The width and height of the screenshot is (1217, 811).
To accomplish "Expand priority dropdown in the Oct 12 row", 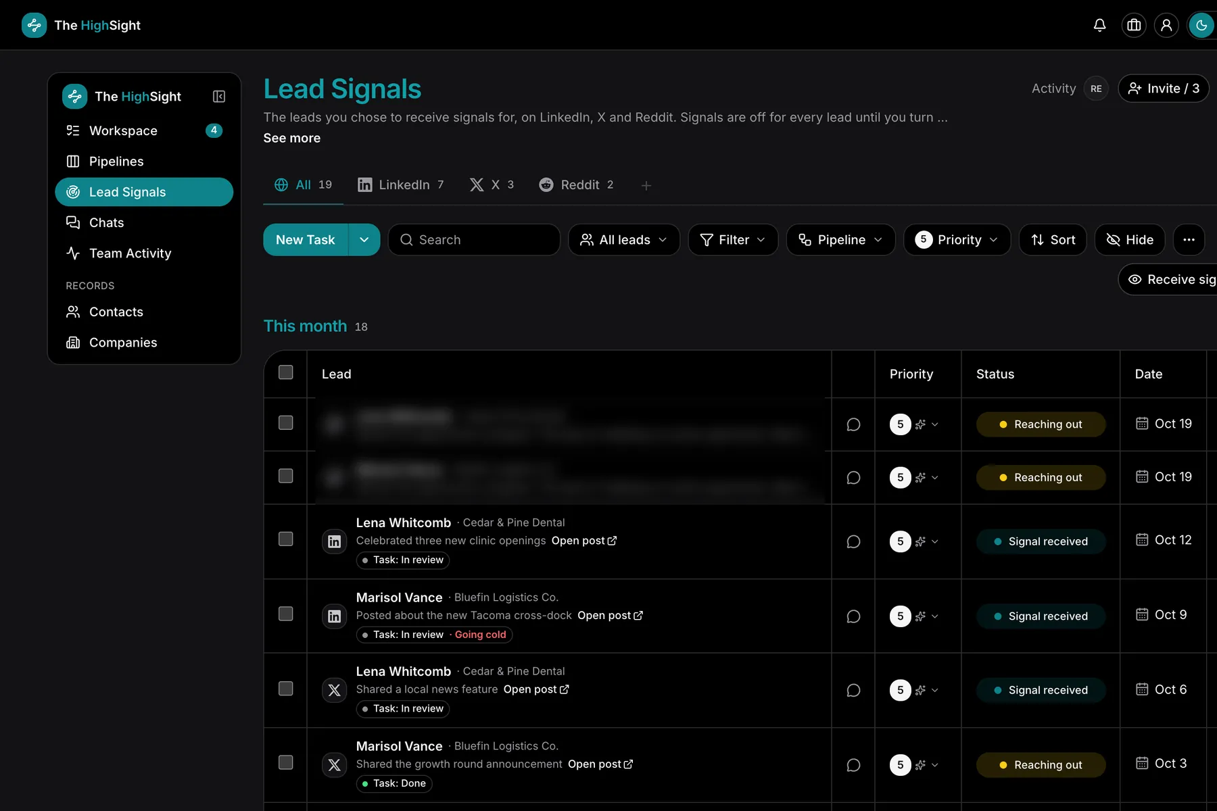I will [x=935, y=542].
